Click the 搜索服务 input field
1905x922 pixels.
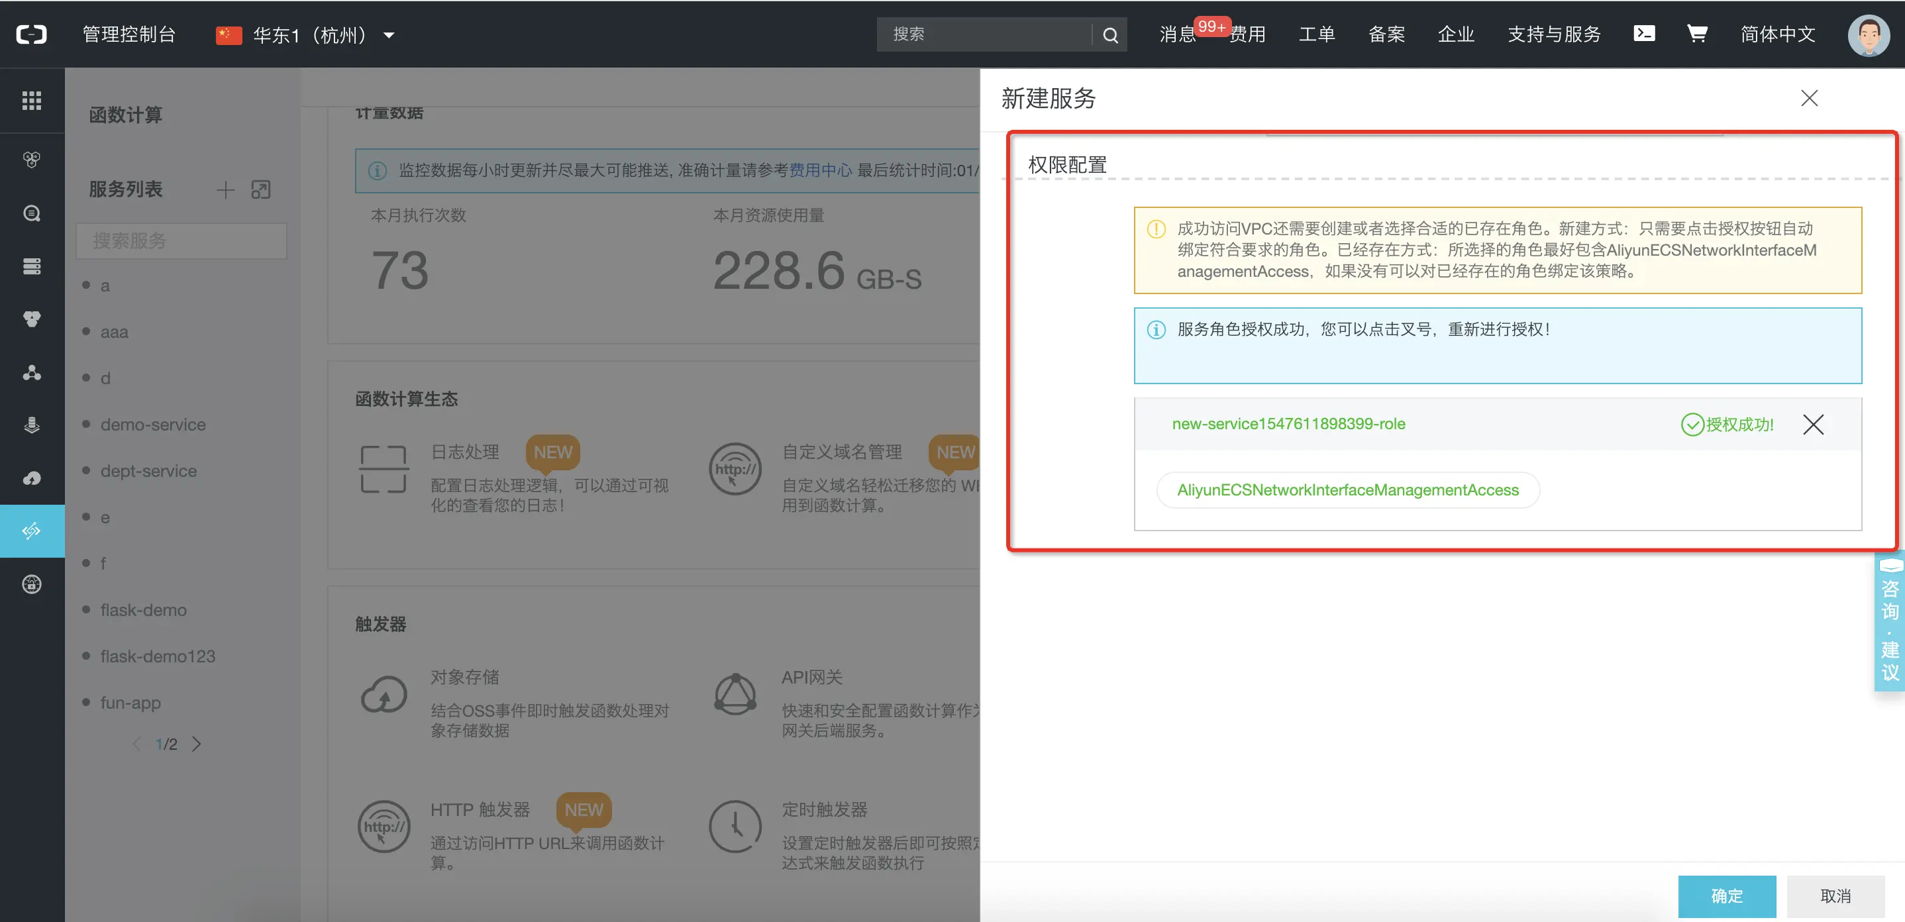181,240
